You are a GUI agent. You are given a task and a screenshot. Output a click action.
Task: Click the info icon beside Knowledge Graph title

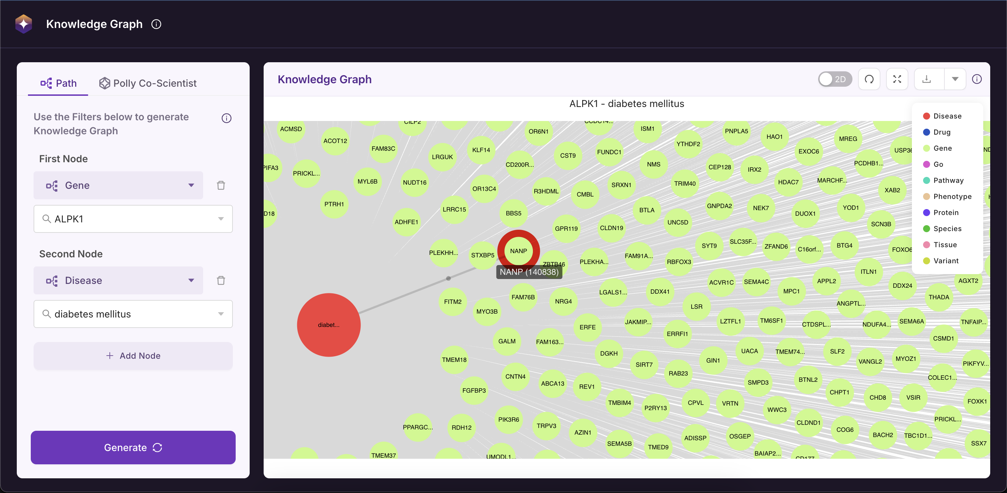156,24
